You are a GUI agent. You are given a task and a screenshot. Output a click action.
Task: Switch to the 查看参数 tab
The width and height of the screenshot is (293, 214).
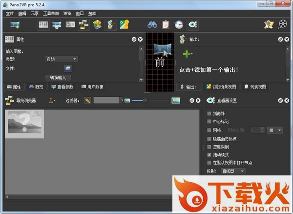[63, 86]
